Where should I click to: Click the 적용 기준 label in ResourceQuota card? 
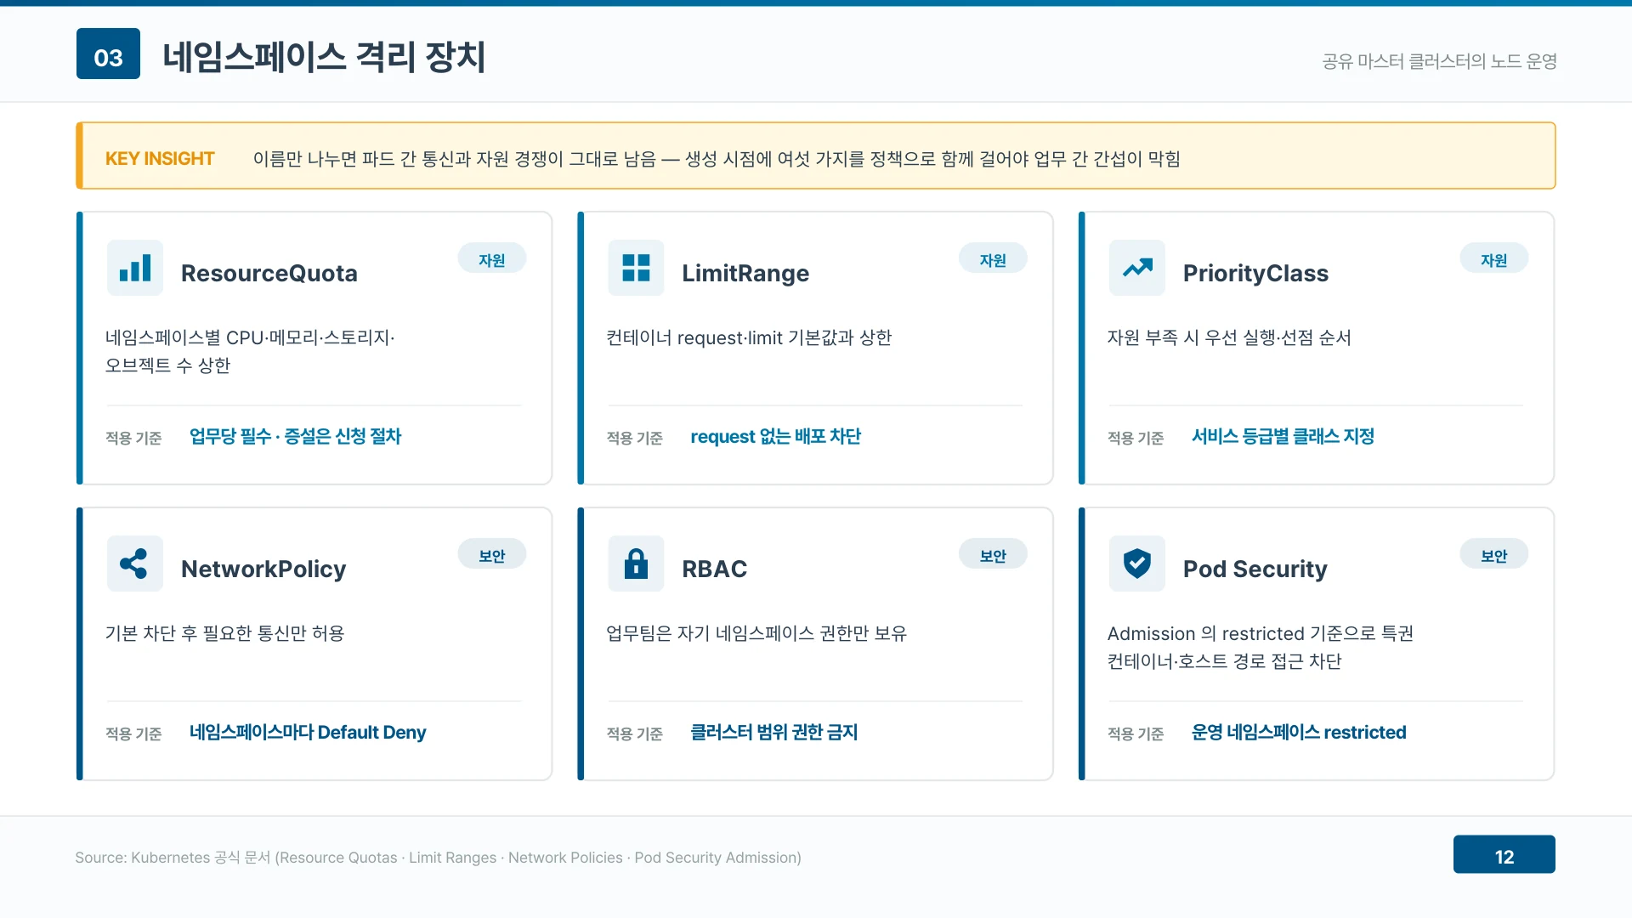coord(133,438)
